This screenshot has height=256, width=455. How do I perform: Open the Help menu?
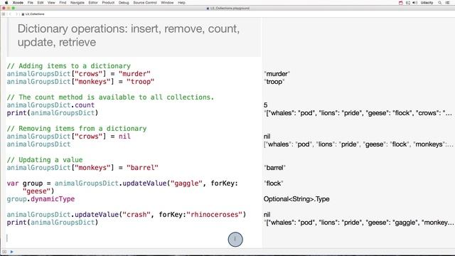click(182, 3)
